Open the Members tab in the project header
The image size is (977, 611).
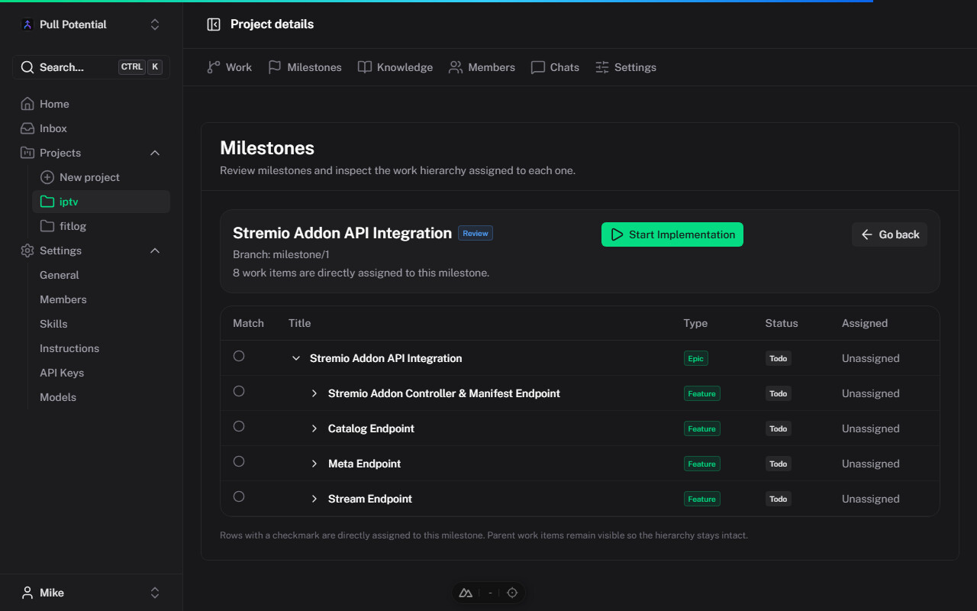(x=482, y=67)
